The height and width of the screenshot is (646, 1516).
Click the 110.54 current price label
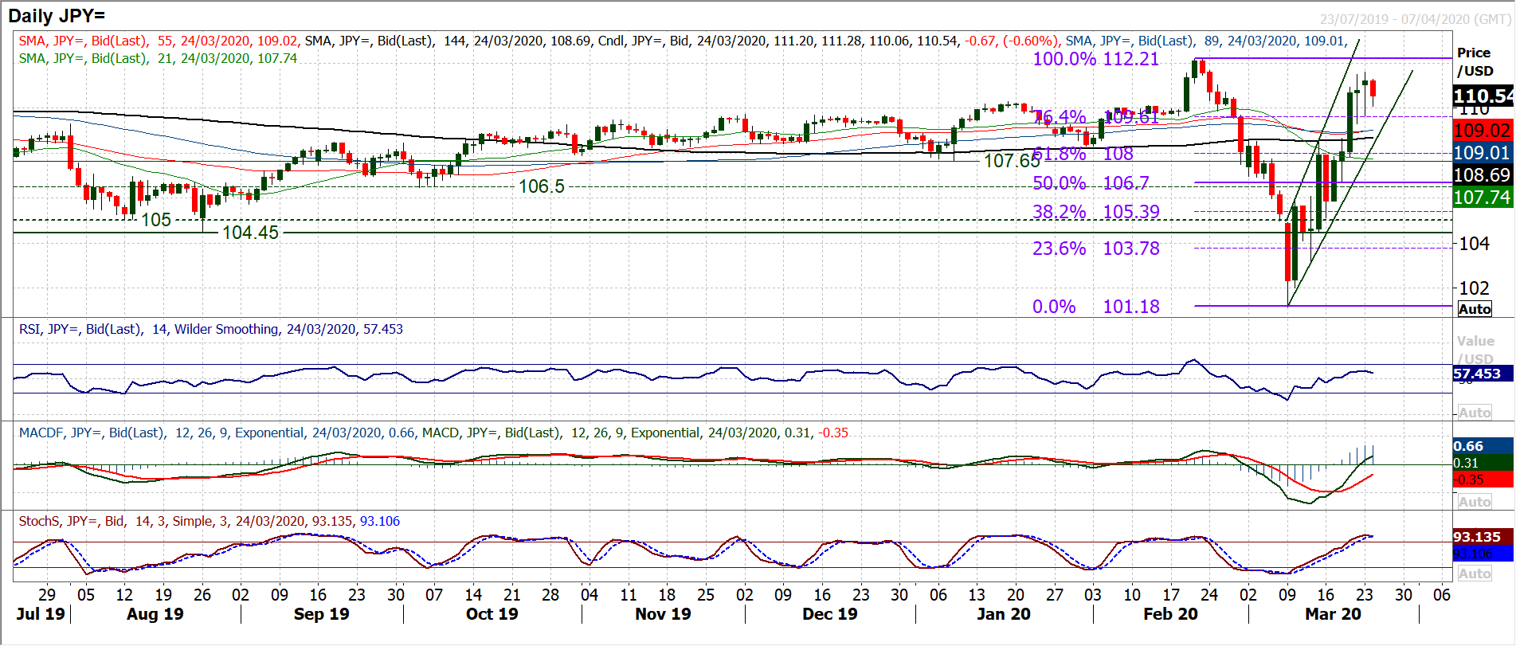tap(1483, 96)
